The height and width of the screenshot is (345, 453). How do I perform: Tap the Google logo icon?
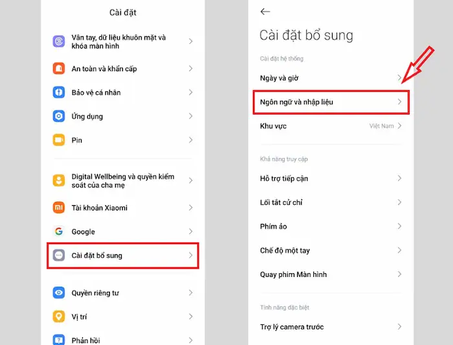click(x=59, y=232)
